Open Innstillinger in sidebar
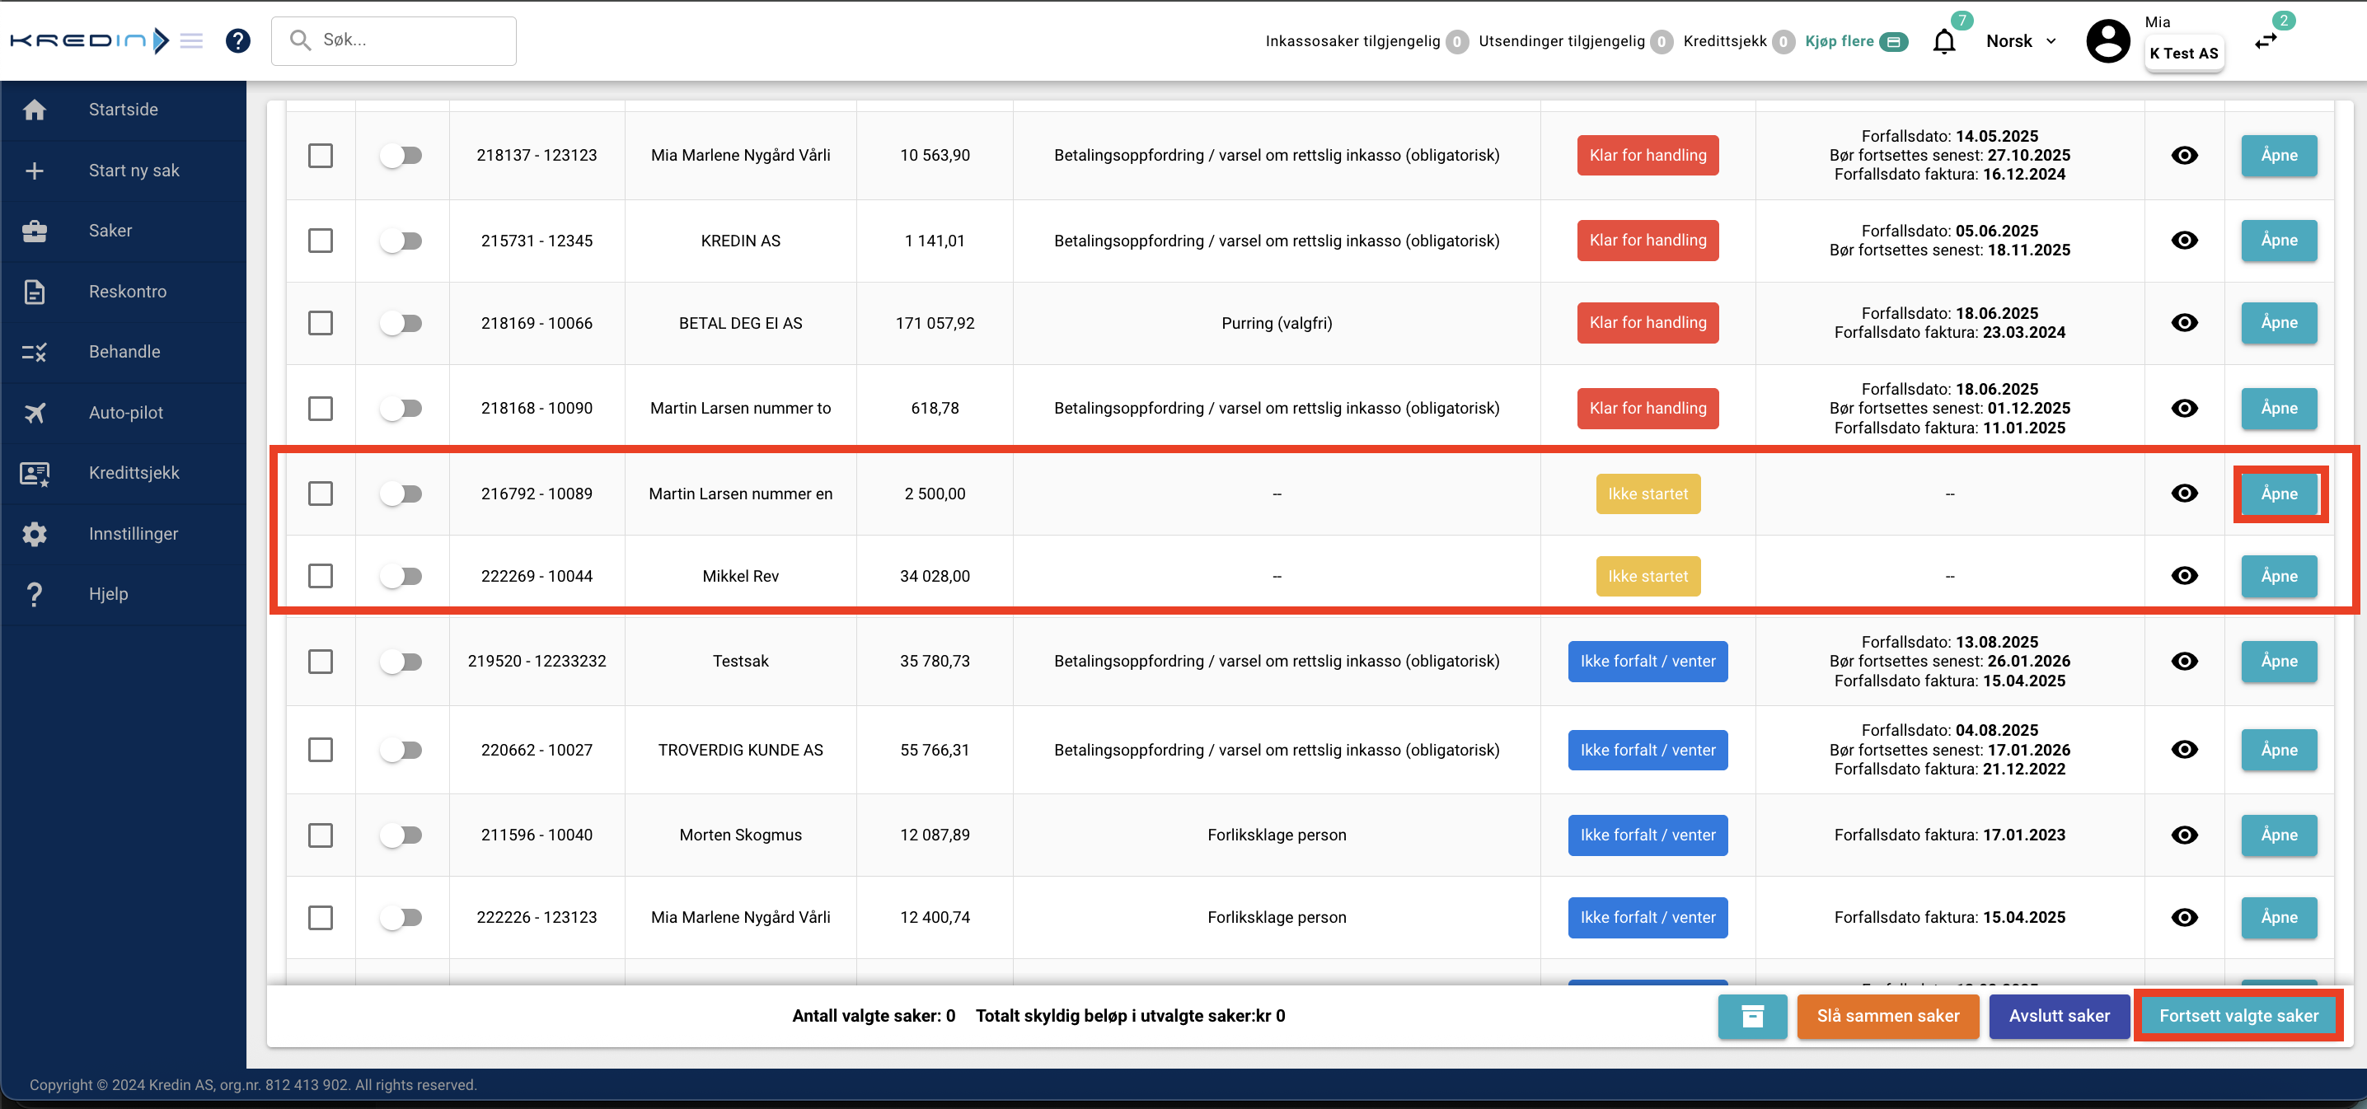 [123, 534]
